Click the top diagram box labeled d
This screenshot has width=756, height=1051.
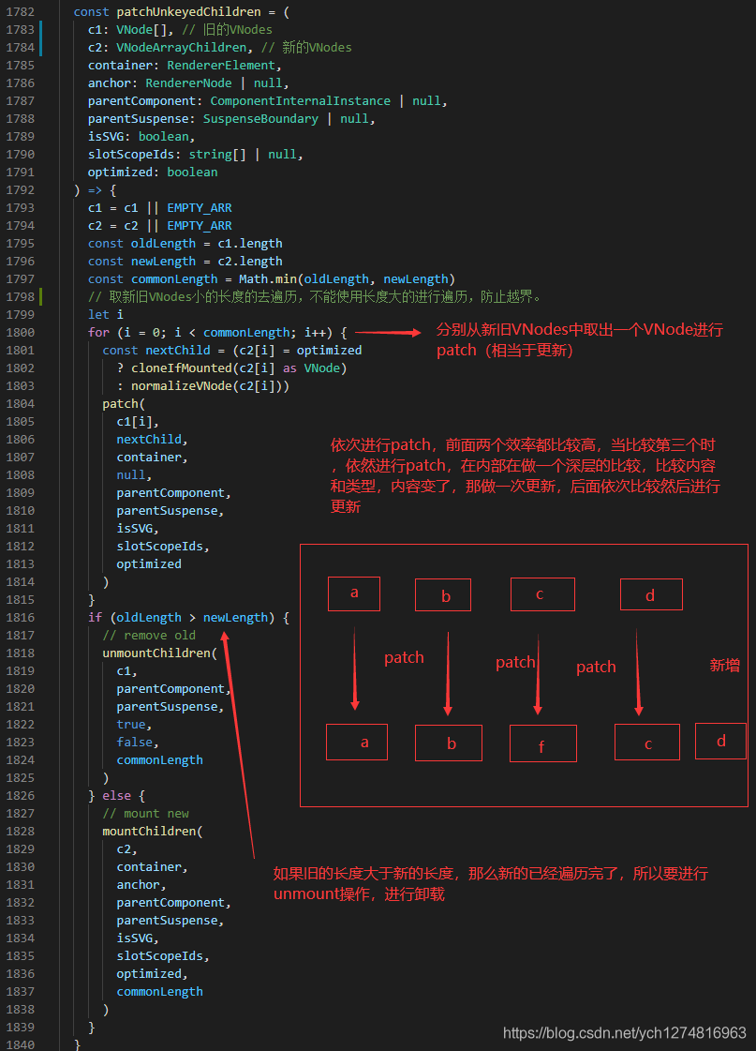(x=651, y=594)
